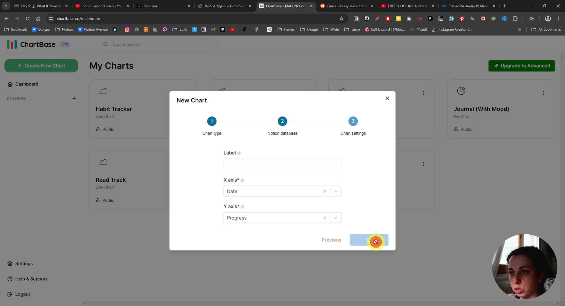Click the Logout icon

coord(10,294)
